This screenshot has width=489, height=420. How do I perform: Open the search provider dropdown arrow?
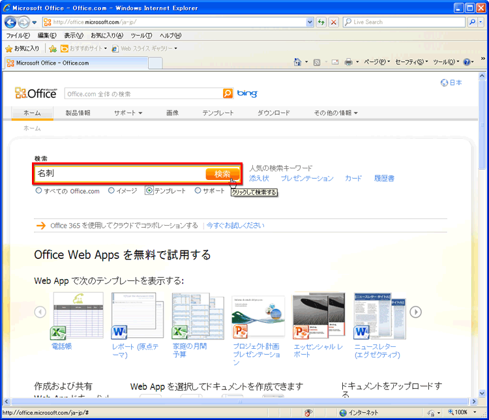click(x=481, y=22)
